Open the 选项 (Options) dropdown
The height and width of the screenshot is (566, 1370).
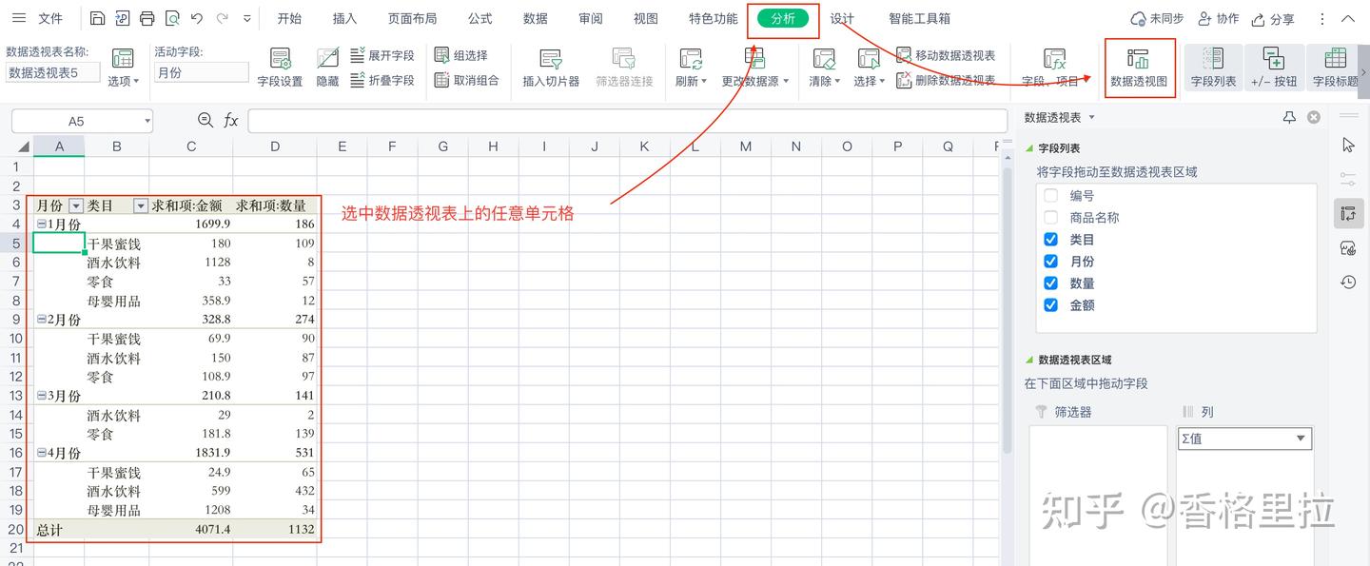[123, 81]
